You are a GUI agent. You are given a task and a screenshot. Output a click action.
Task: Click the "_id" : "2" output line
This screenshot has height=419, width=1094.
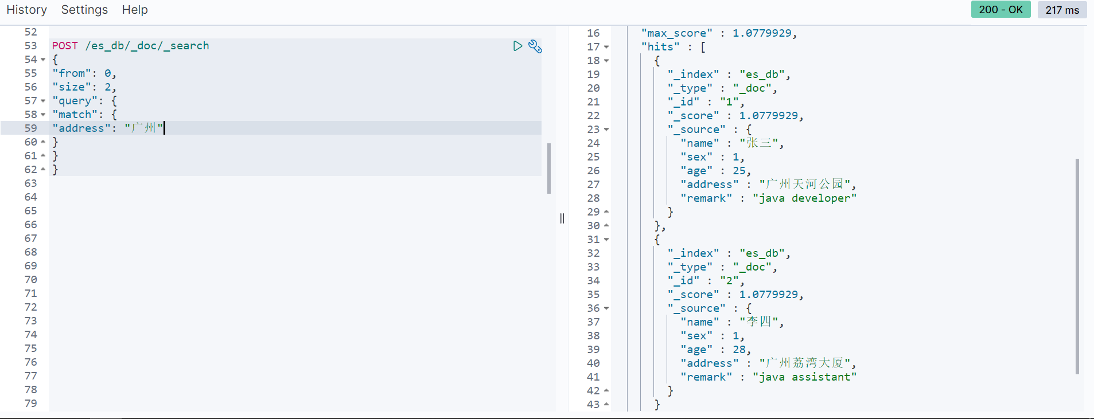[706, 281]
